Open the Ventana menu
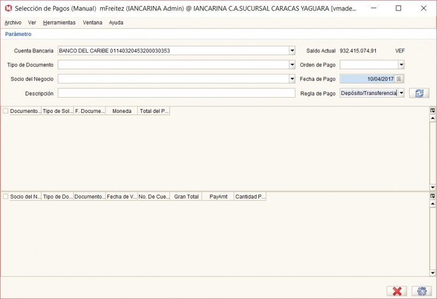The height and width of the screenshot is (299, 437). [92, 22]
